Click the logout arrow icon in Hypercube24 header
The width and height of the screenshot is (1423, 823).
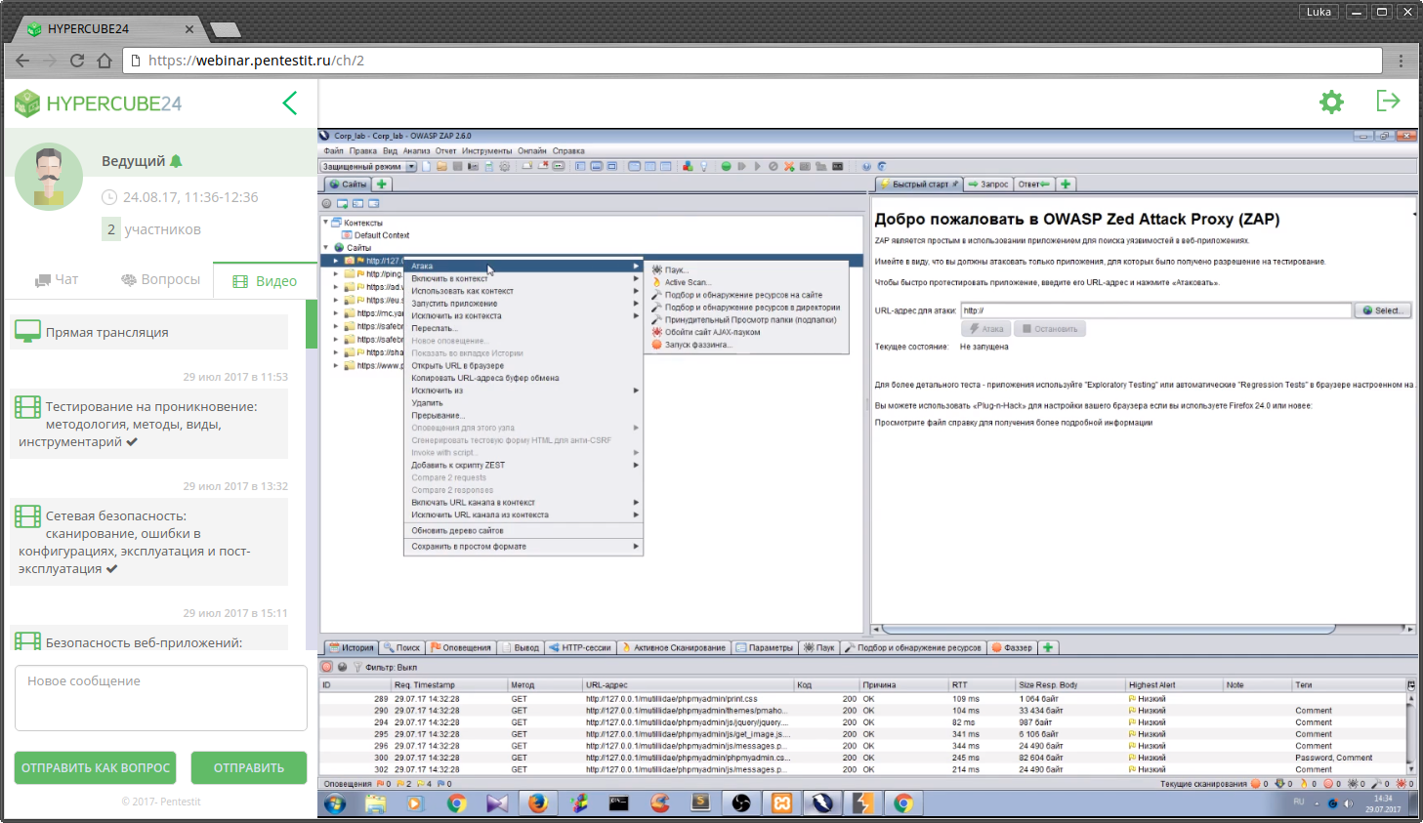(x=1388, y=101)
